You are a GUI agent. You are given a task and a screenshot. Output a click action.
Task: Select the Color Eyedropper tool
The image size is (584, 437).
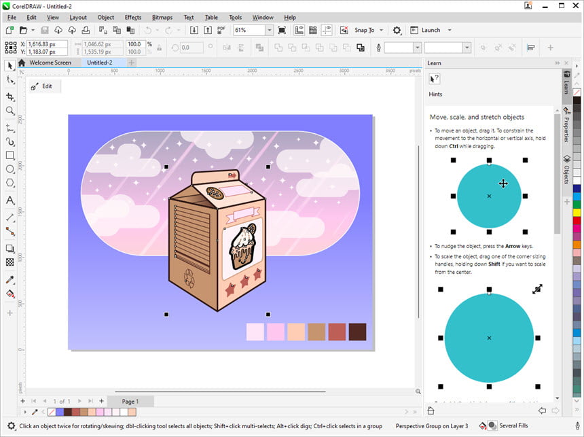coord(10,279)
